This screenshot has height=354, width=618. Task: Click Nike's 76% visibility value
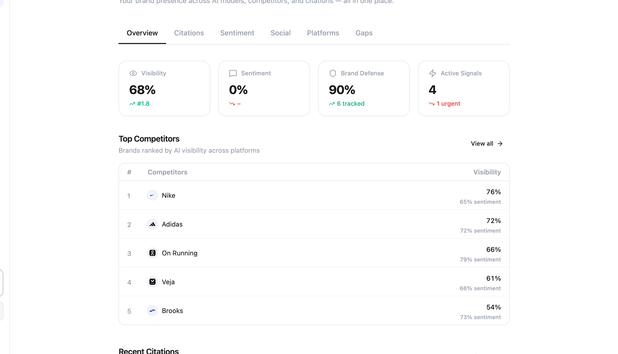493,192
